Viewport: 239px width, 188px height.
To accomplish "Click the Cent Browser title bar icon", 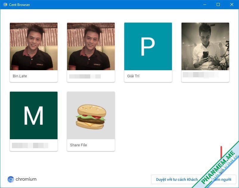I will pyautogui.click(x=5, y=4).
